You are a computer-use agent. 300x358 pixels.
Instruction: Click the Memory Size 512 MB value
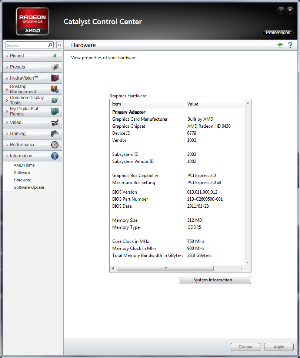coord(194,220)
